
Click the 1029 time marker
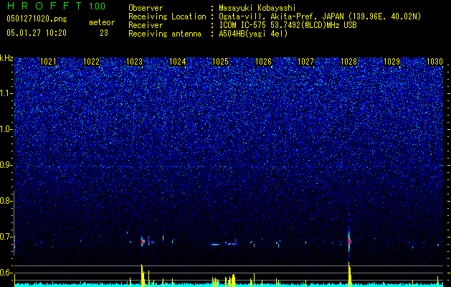[x=391, y=62]
